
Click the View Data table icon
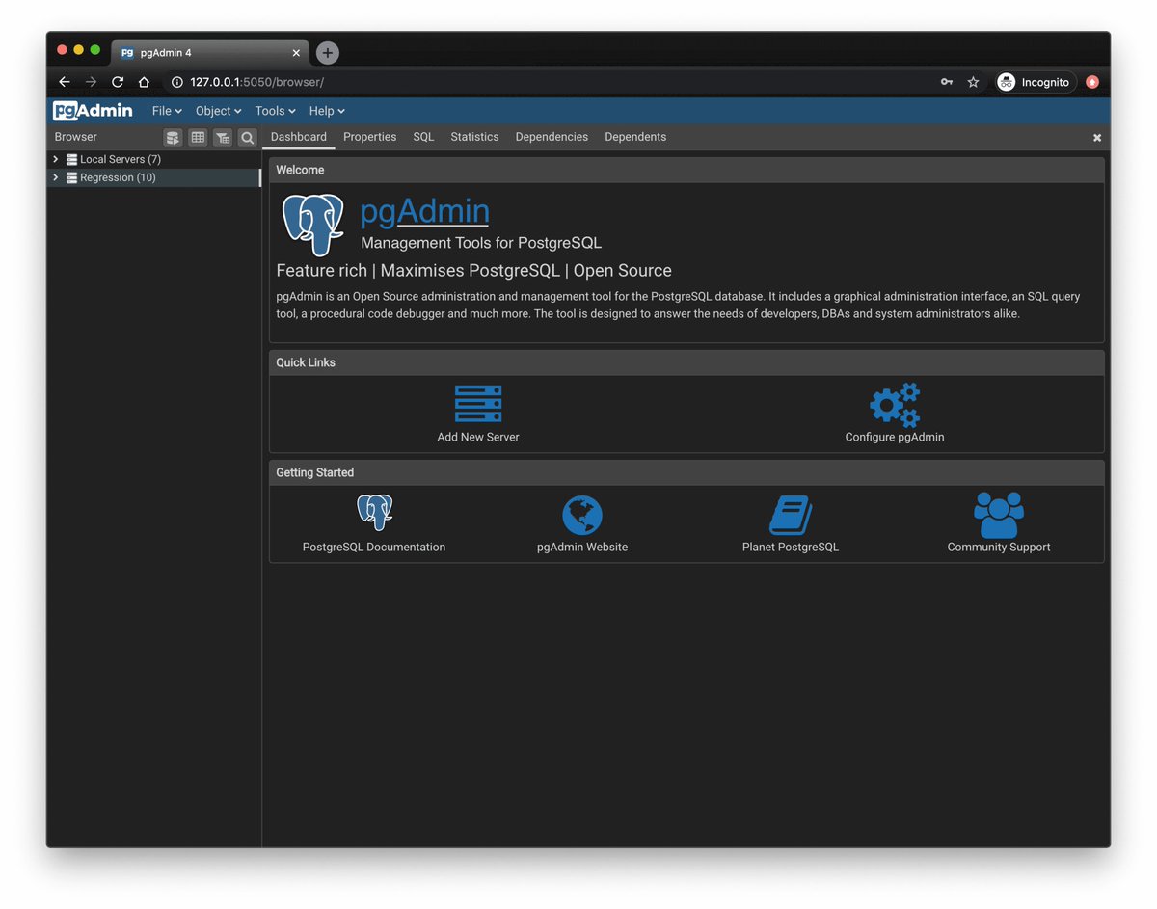click(x=198, y=138)
